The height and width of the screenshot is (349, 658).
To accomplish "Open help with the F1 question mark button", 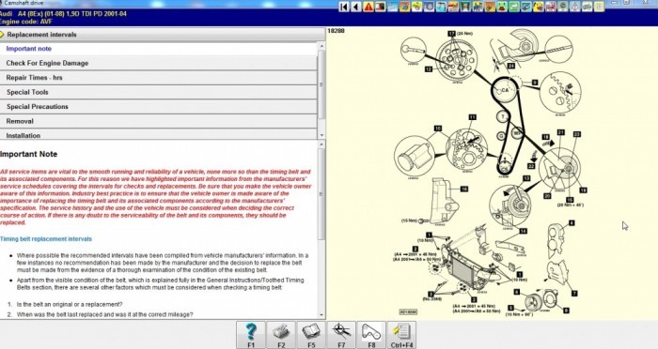I will 251,335.
